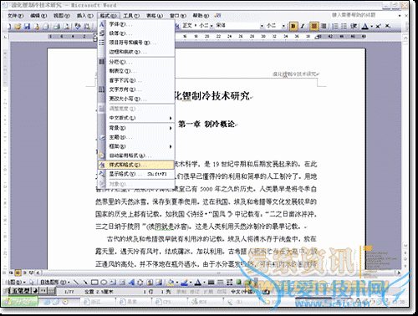Open the 表格 Table menu
418x316 pixels.
click(x=155, y=16)
